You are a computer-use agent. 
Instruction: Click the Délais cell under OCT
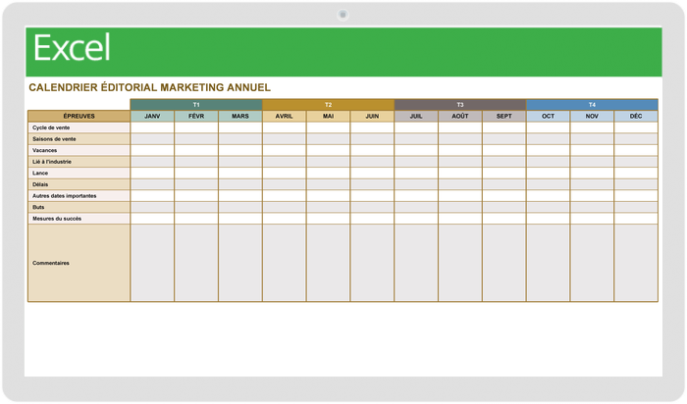[x=548, y=184]
